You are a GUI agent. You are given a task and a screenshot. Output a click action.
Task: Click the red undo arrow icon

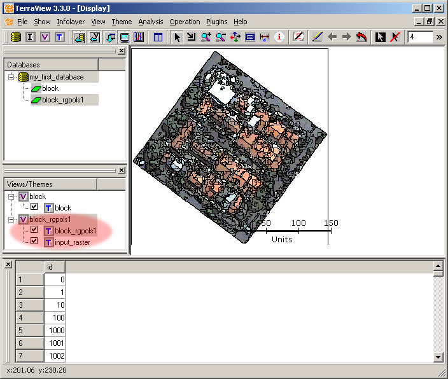361,37
